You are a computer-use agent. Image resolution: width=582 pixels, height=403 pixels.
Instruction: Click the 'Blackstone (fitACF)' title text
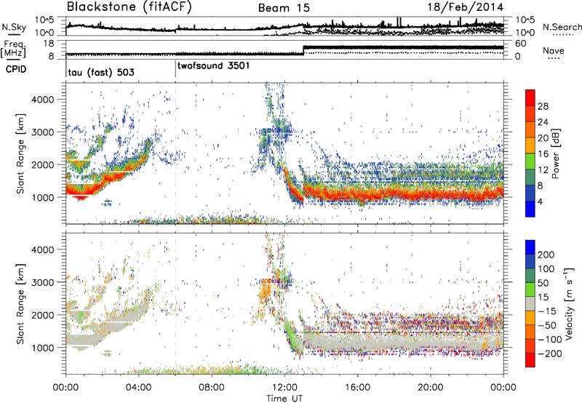point(129,7)
